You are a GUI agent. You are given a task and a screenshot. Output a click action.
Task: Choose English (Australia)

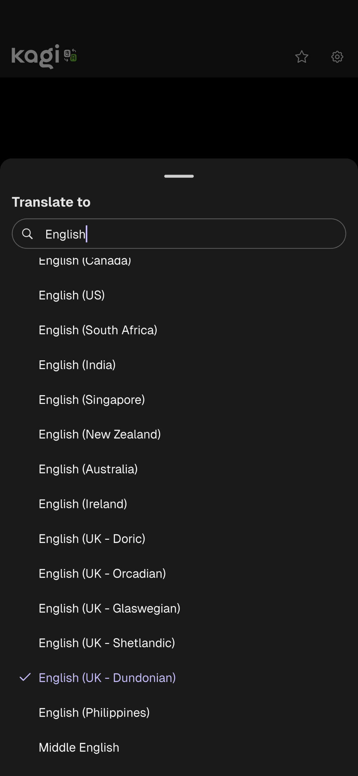coord(88,469)
